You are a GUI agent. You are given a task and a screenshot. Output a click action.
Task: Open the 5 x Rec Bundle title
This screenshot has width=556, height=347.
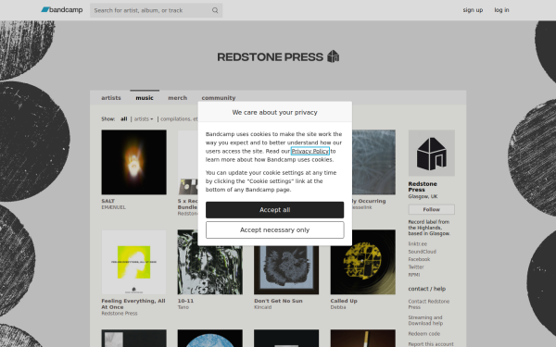pyautogui.click(x=187, y=204)
